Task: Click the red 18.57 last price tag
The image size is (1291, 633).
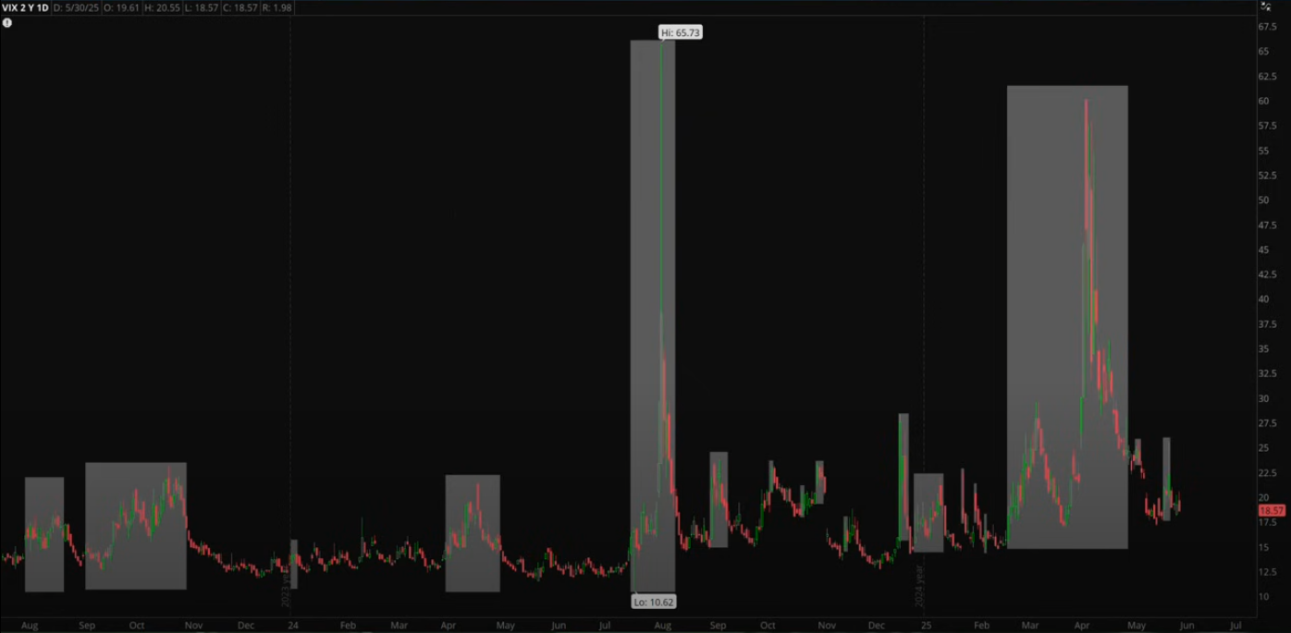Action: [x=1272, y=511]
